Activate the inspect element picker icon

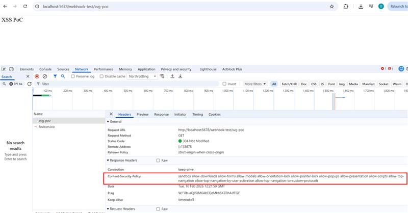pyautogui.click(x=4, y=69)
